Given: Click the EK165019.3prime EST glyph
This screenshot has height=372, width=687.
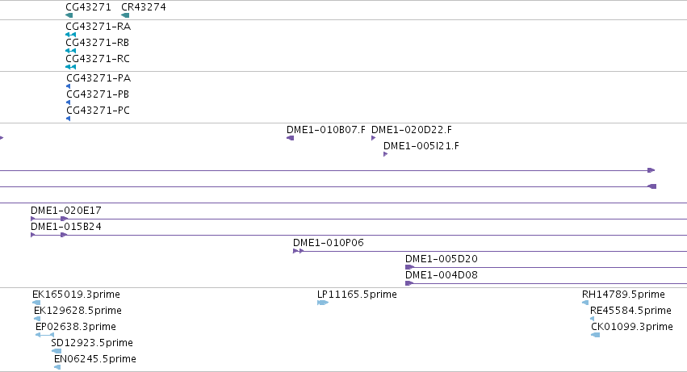Looking at the screenshot, I should click(36, 303).
